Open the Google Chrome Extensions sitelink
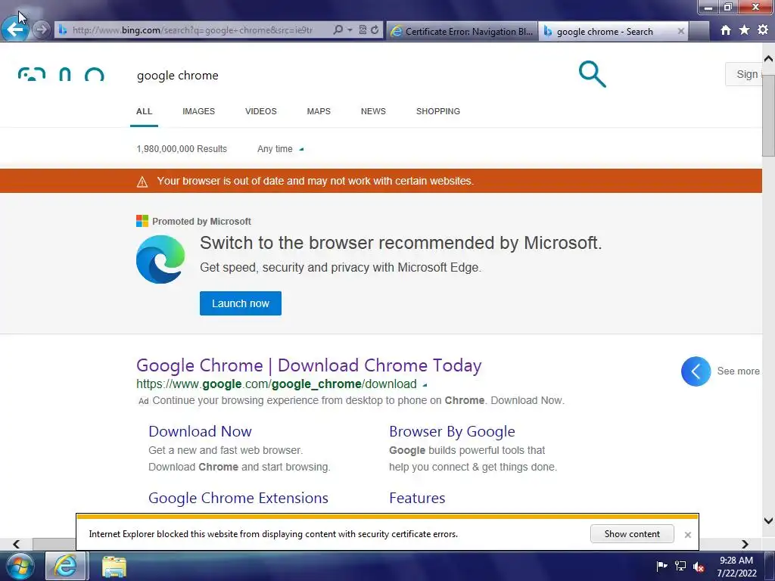775x581 pixels. click(x=238, y=498)
